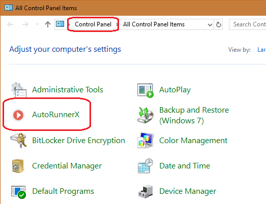Focus the Search Control Panel field
Viewport: 266px width, 204px height.
coord(248,24)
